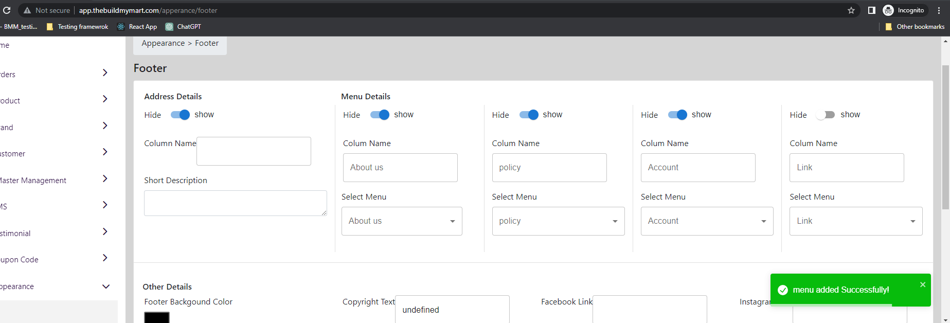Open the React App bookmark
This screenshot has width=950, height=323.
[137, 27]
